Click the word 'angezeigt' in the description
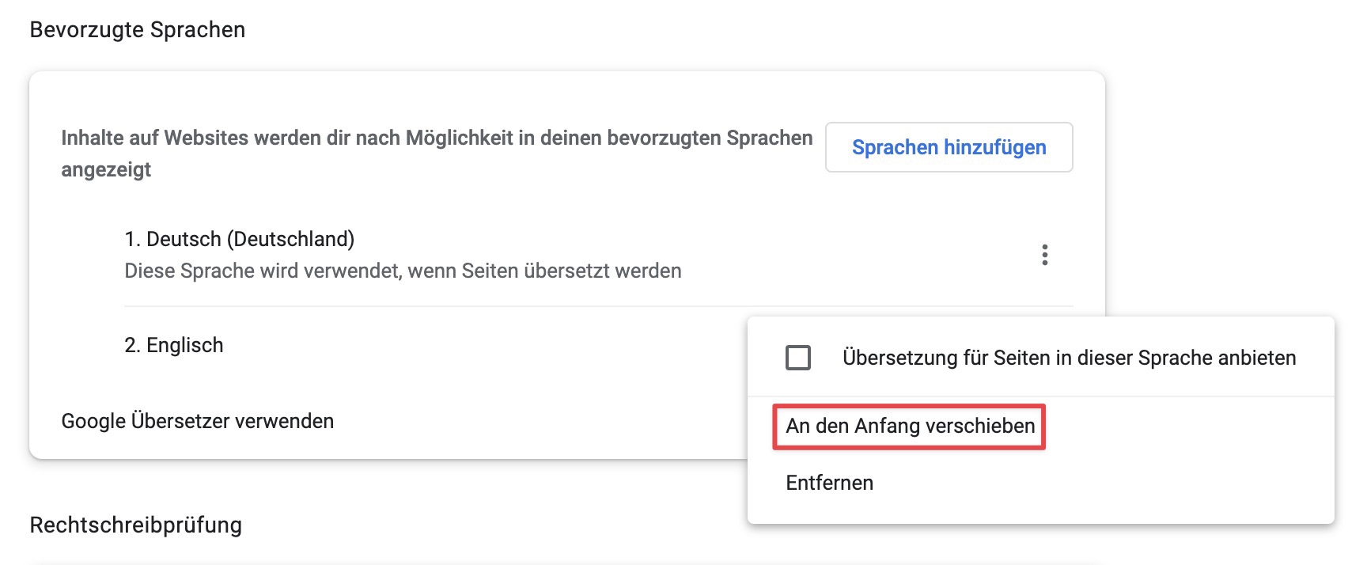The height and width of the screenshot is (565, 1367). point(106,169)
